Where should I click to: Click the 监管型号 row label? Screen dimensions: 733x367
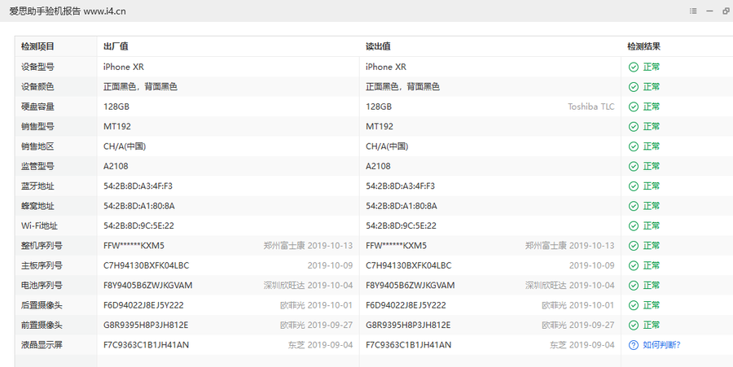click(37, 166)
